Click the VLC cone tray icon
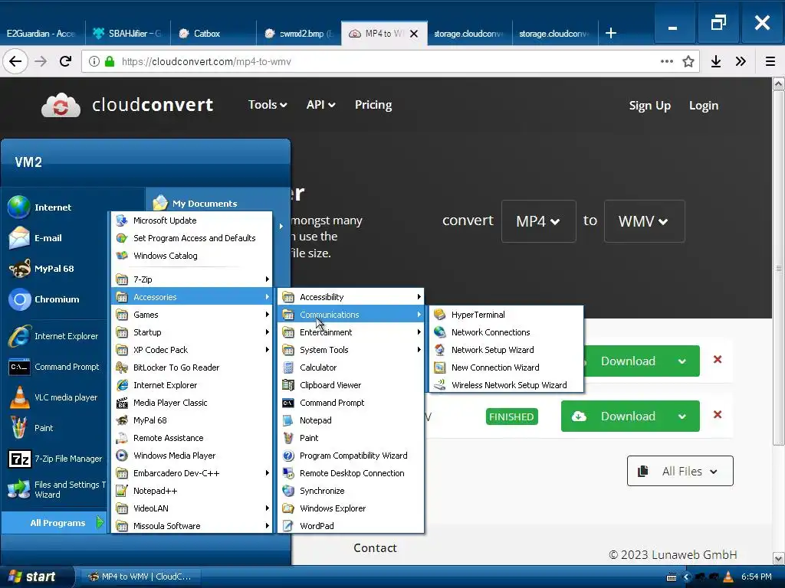This screenshot has width=785, height=588. tap(728, 577)
